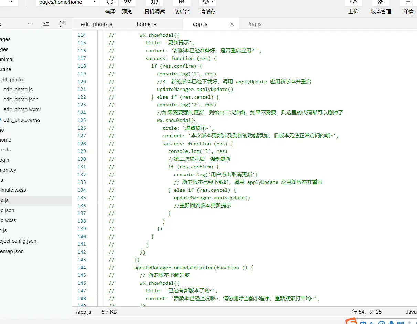Collapse the sidebar with the panel toggle icon
The image size is (417, 324).
click(x=62, y=24)
